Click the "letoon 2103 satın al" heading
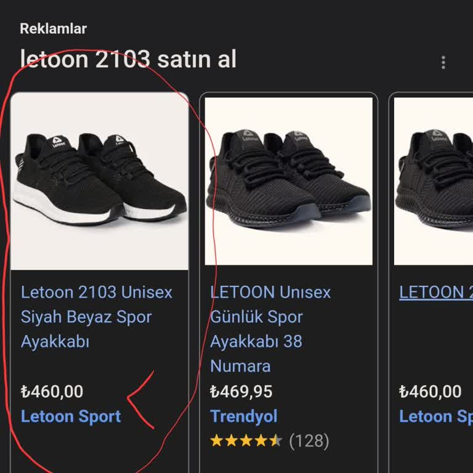473x473 pixels. click(x=128, y=59)
